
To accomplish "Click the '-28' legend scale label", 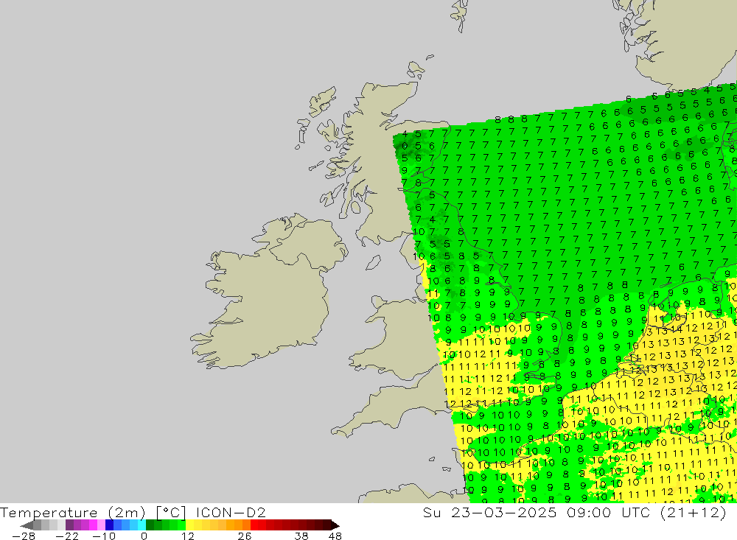I will [x=24, y=536].
